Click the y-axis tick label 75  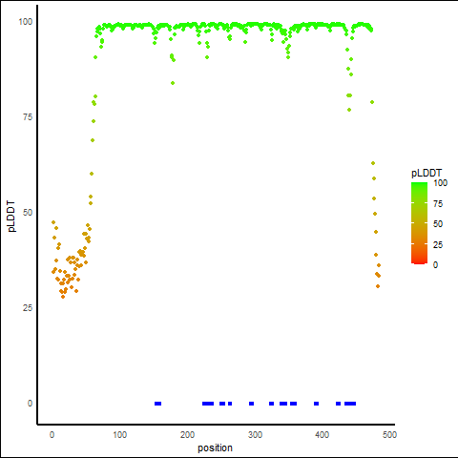[x=28, y=117]
